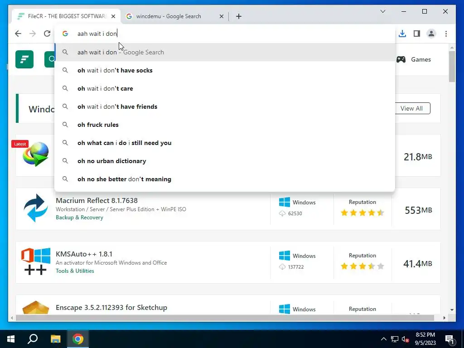Image resolution: width=464 pixels, height=348 pixels.
Task: Open the Chrome profile avatar
Action: coord(431,34)
